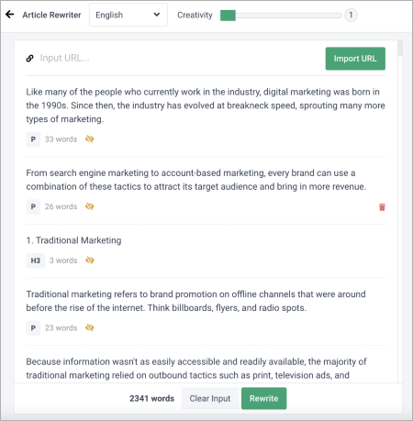The width and height of the screenshot is (413, 421).
Task: Focus the Input URL text field
Action: click(x=181, y=58)
